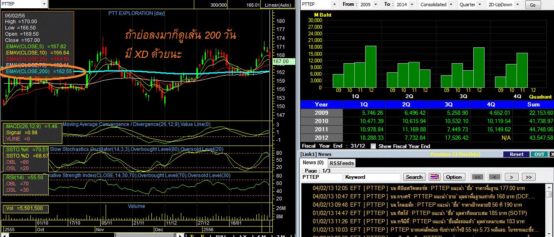Close the Link1 News panel (X)
The image size is (554, 237).
[x=552, y=154]
